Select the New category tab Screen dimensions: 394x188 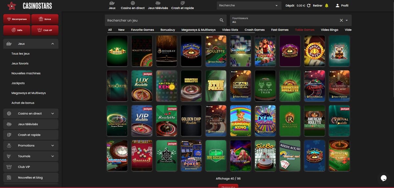(x=121, y=30)
